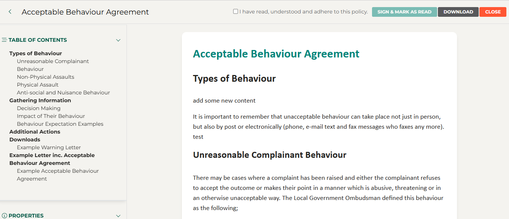
Task: Download the policy document
Action: pyautogui.click(x=458, y=12)
